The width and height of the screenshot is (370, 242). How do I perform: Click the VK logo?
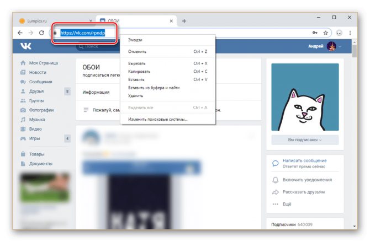click(x=26, y=46)
